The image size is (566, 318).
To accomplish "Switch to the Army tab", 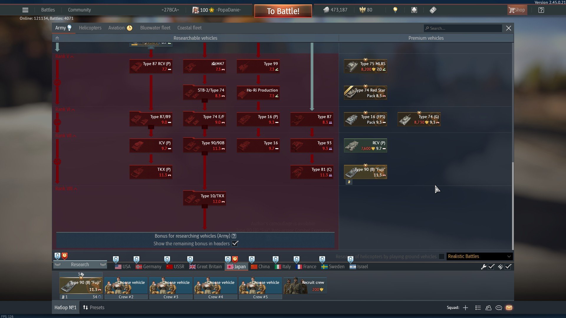I will [x=63, y=28].
